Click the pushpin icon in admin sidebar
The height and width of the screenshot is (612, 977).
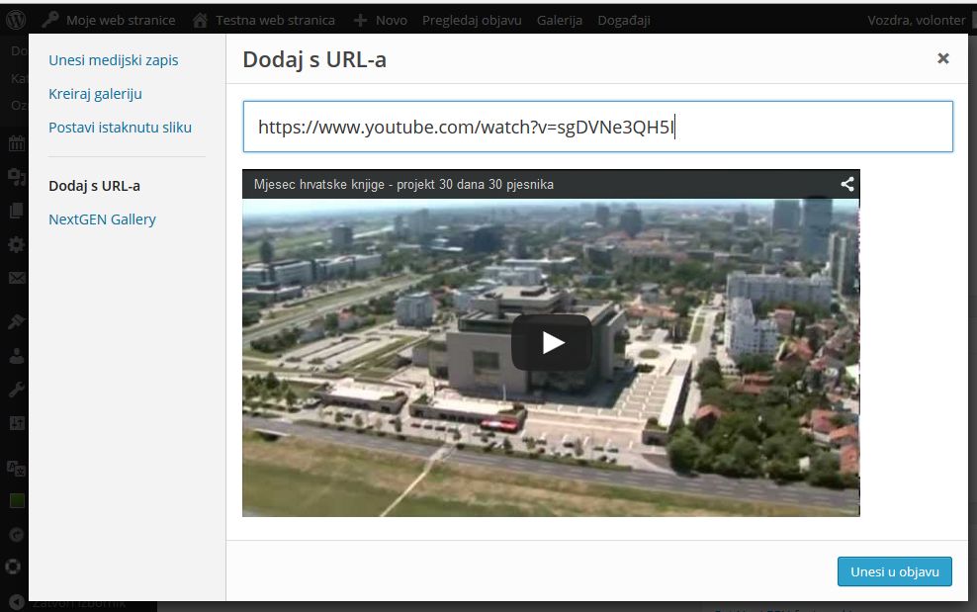(x=16, y=321)
